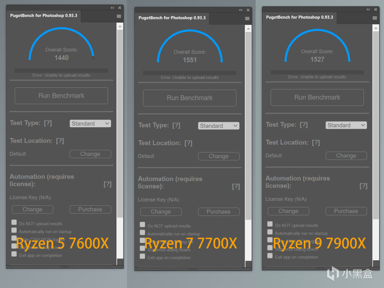This screenshot has height=288, width=384.
Task: Enable Automatically run on startup in 7600X panel
Action: pyautogui.click(x=14, y=230)
